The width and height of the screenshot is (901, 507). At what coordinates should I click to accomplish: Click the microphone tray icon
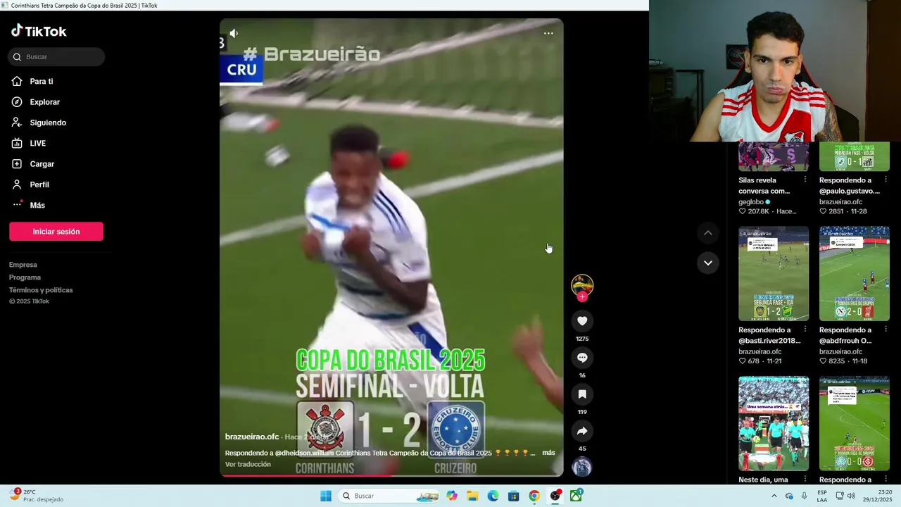(x=805, y=496)
